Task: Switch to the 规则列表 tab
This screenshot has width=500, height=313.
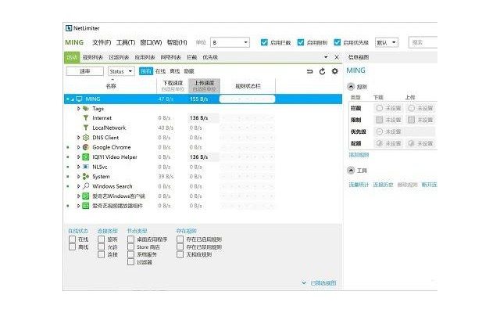Action: coord(93,57)
